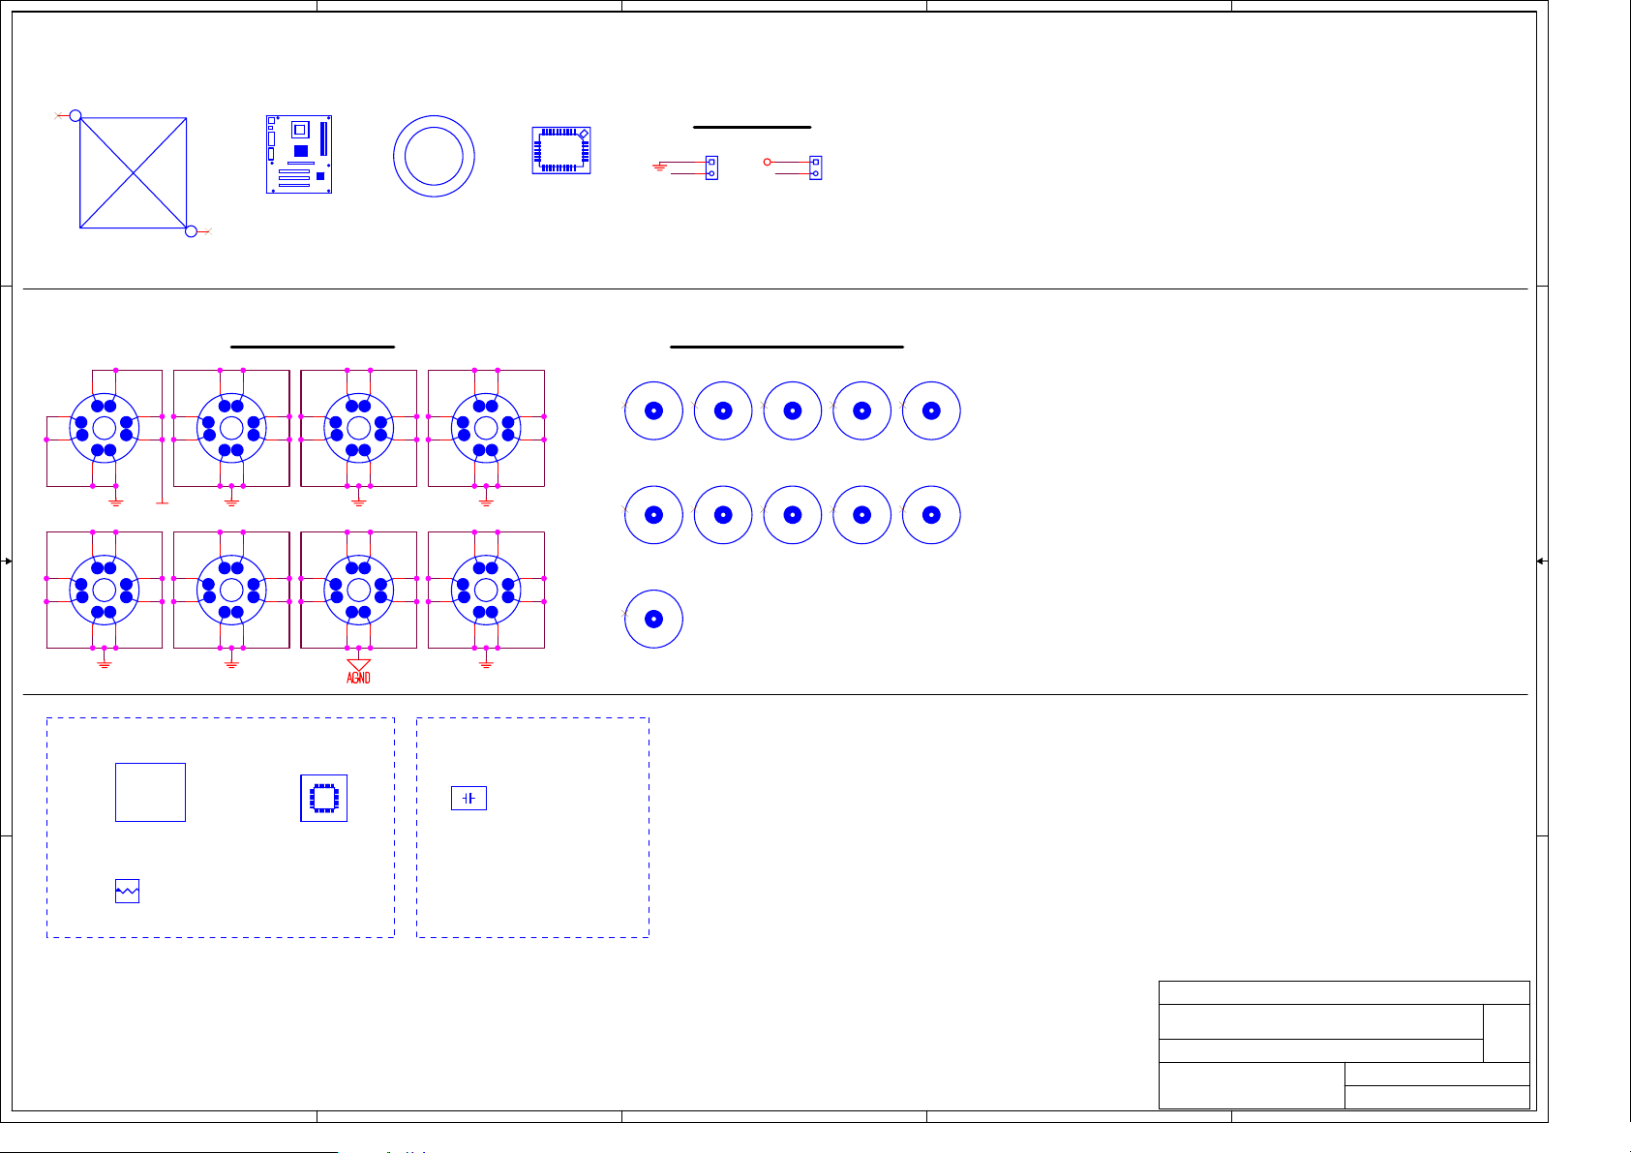Screen dimensions: 1631x1153
Task: Select second mounting hole in bottom row
Action: 231,590
